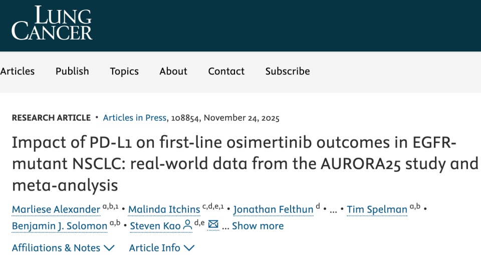The width and height of the screenshot is (481, 255).
Task: Click the email envelope icon
Action: (213, 225)
